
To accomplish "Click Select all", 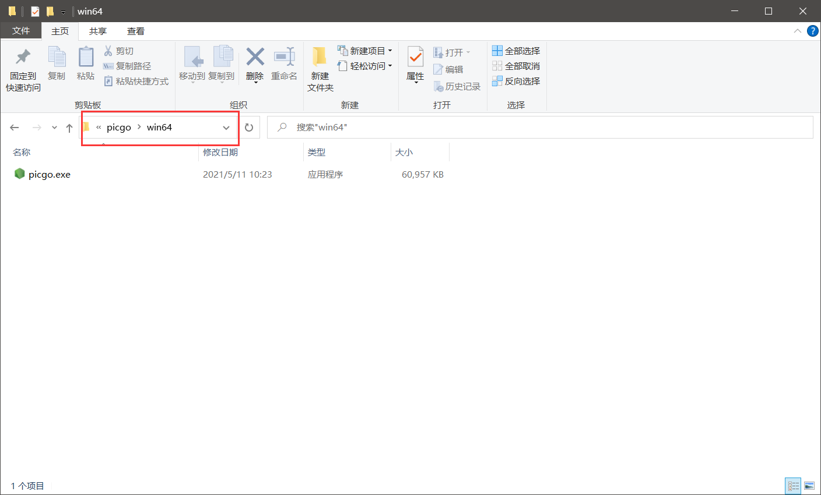I will click(x=516, y=51).
